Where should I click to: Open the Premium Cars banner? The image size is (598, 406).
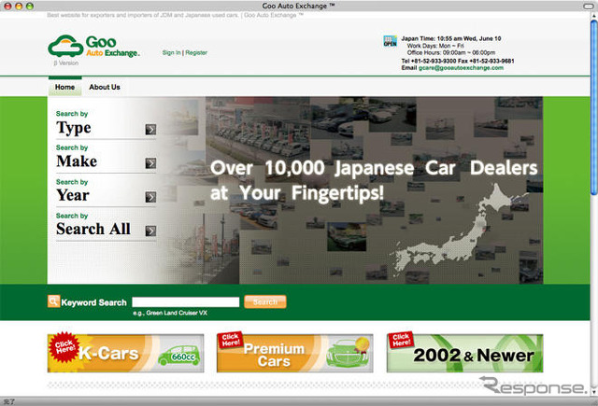(x=295, y=353)
